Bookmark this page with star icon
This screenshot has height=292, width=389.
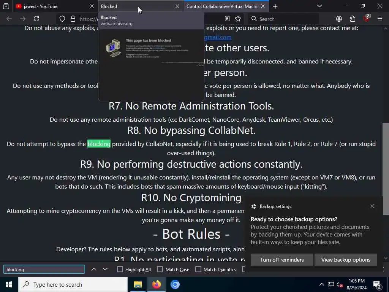(x=238, y=19)
